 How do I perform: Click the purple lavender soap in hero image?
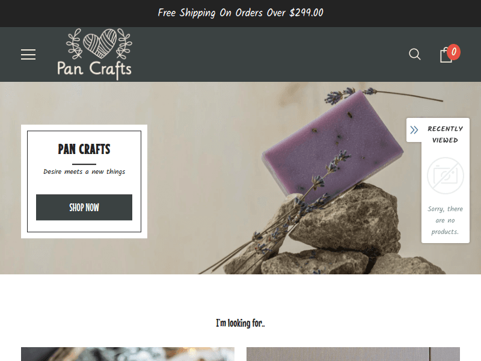(x=333, y=144)
